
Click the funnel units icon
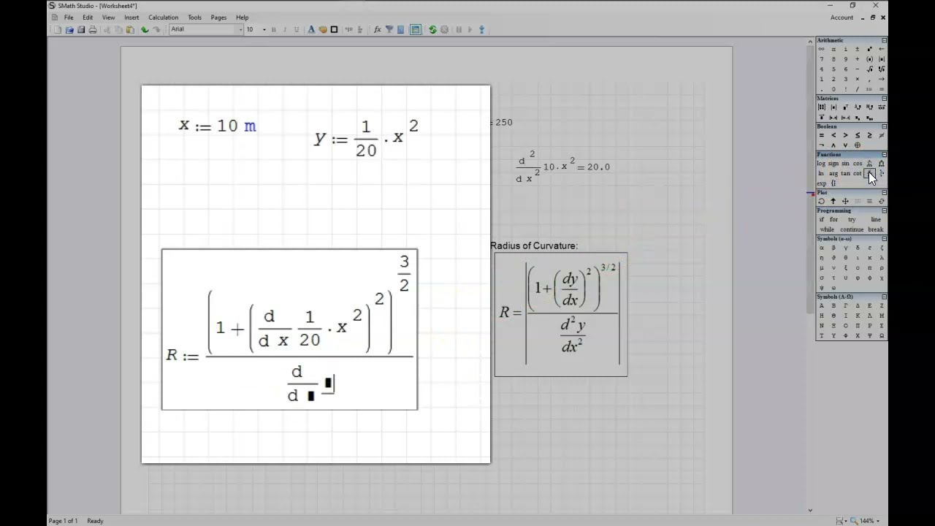[x=389, y=29]
